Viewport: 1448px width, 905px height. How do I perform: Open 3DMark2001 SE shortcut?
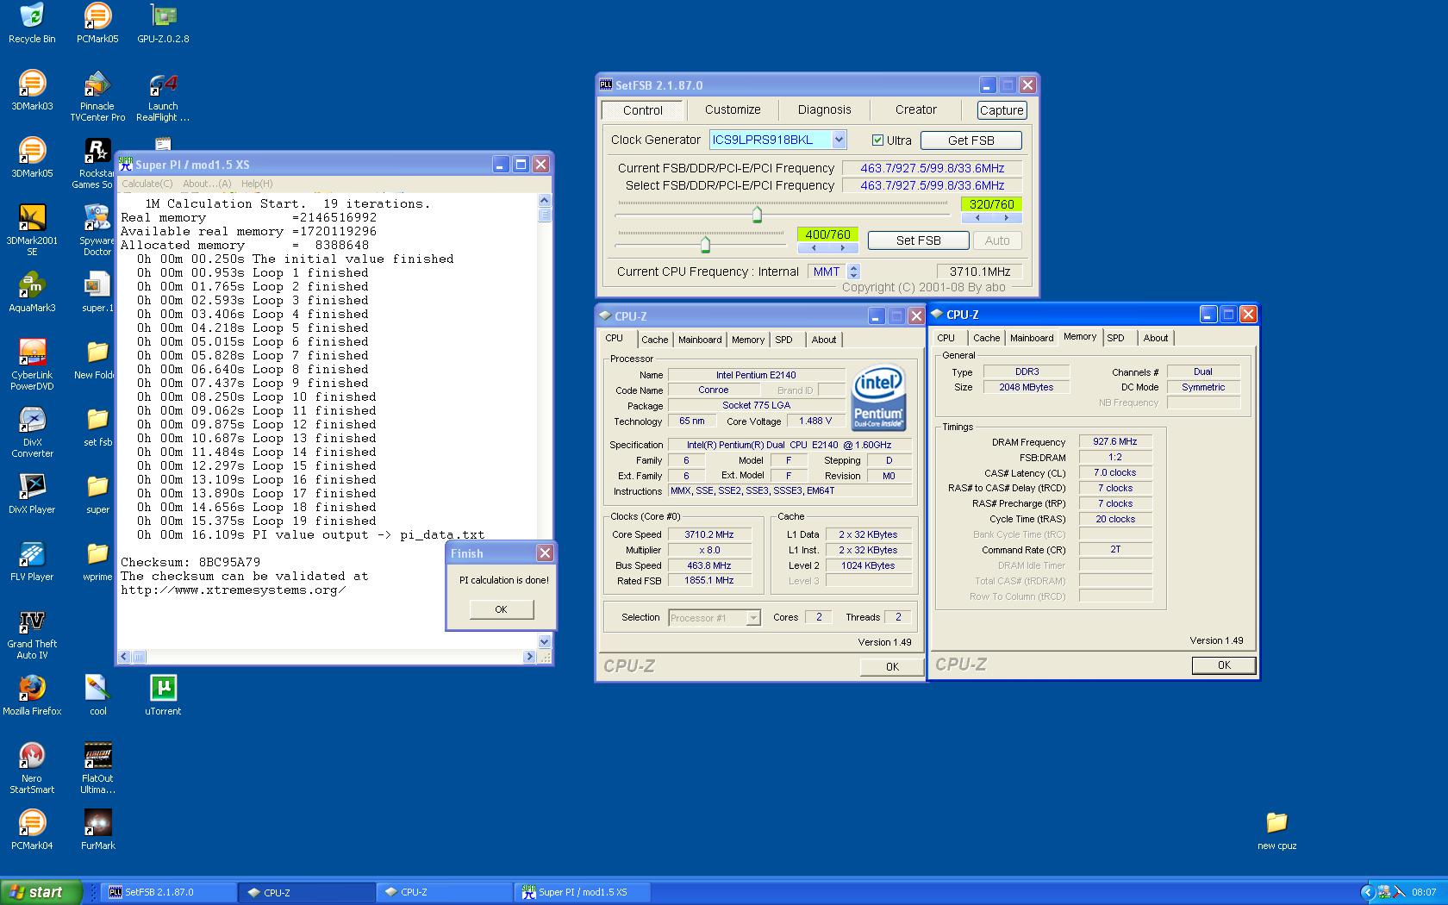click(x=32, y=230)
